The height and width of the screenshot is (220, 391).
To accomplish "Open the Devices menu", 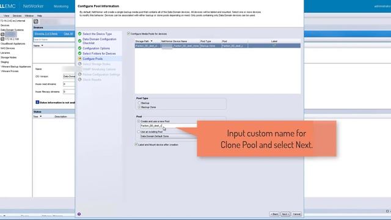I will click(17, 16).
